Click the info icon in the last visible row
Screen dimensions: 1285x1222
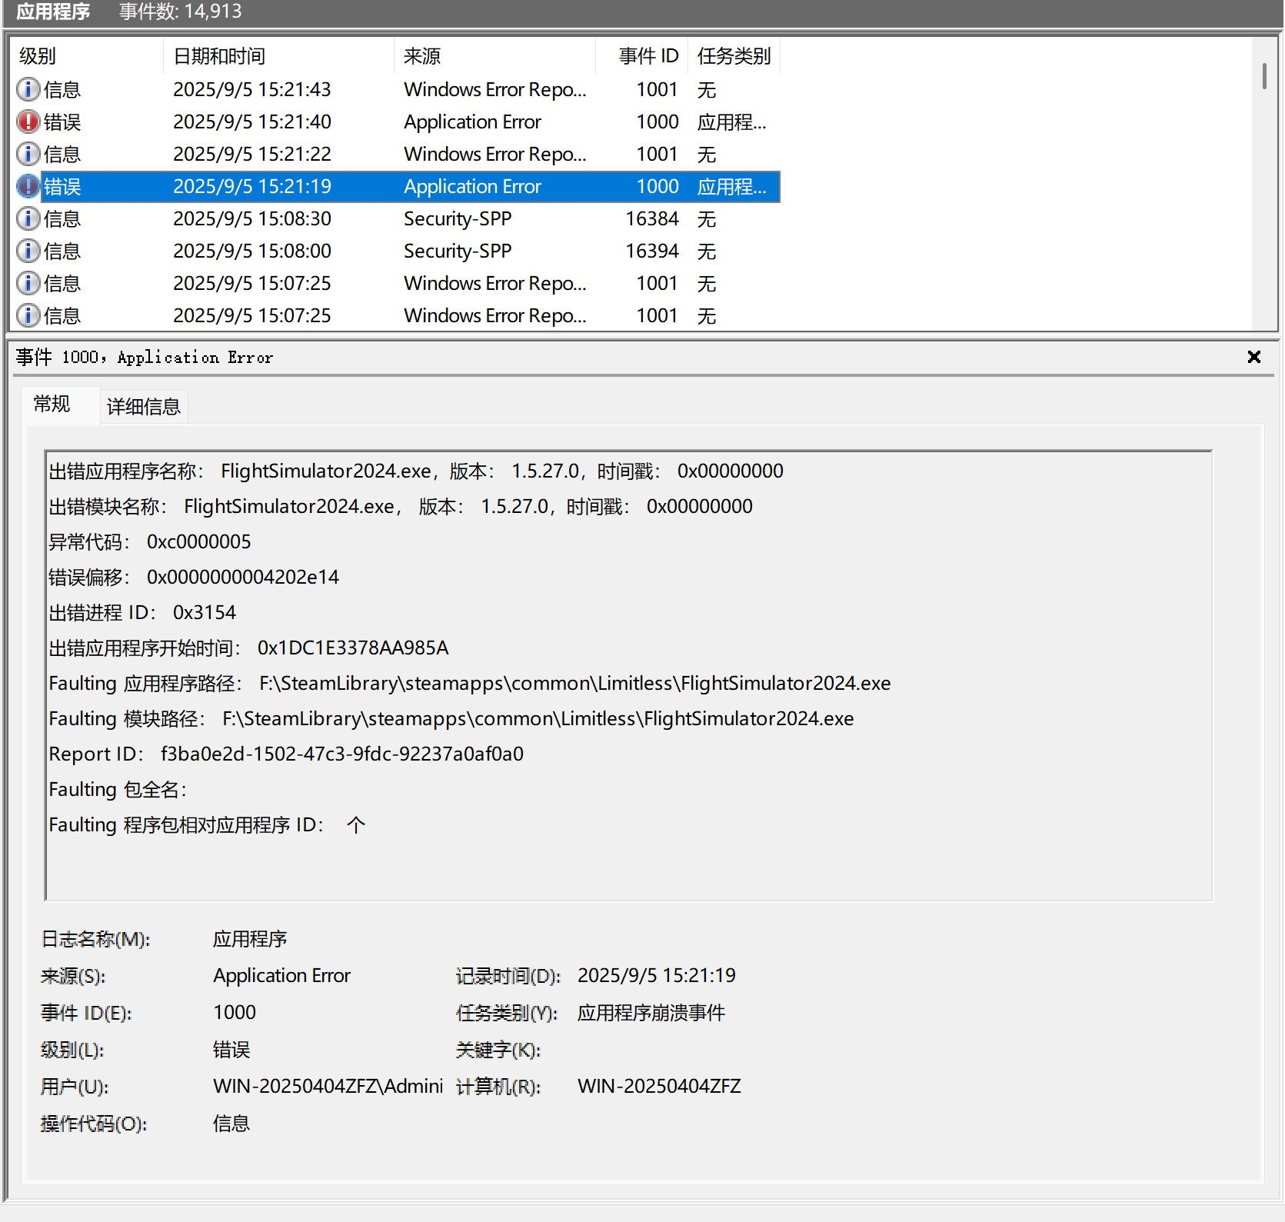[x=28, y=316]
